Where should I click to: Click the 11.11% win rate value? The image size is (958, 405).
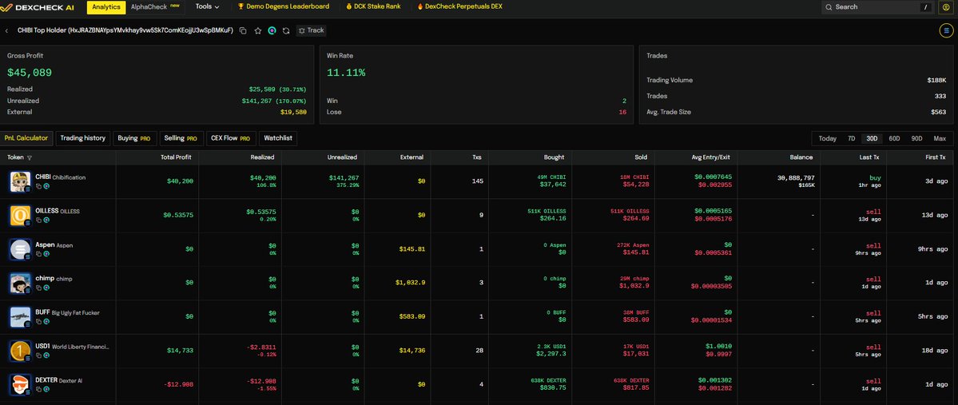coord(346,73)
